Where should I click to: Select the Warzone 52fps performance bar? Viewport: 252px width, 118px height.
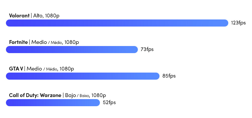[x=53, y=103]
